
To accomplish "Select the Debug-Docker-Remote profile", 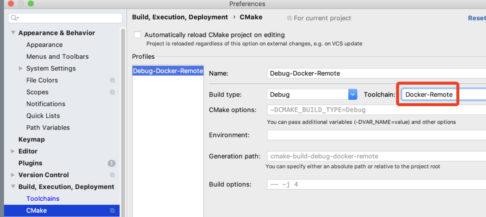I will 168,71.
